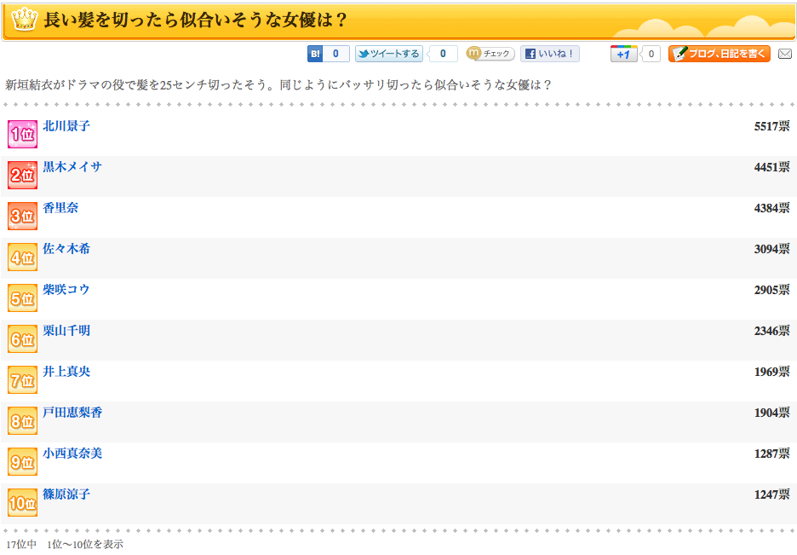797x555 pixels.
Task: Click the ranking title 長い髪を切ったら似合いそうな女優は？
Action: (x=195, y=20)
